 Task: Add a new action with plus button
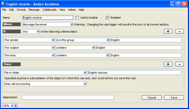click(168, 64)
